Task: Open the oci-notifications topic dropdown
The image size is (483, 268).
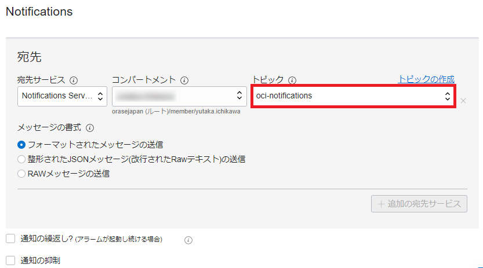Action: click(x=353, y=96)
